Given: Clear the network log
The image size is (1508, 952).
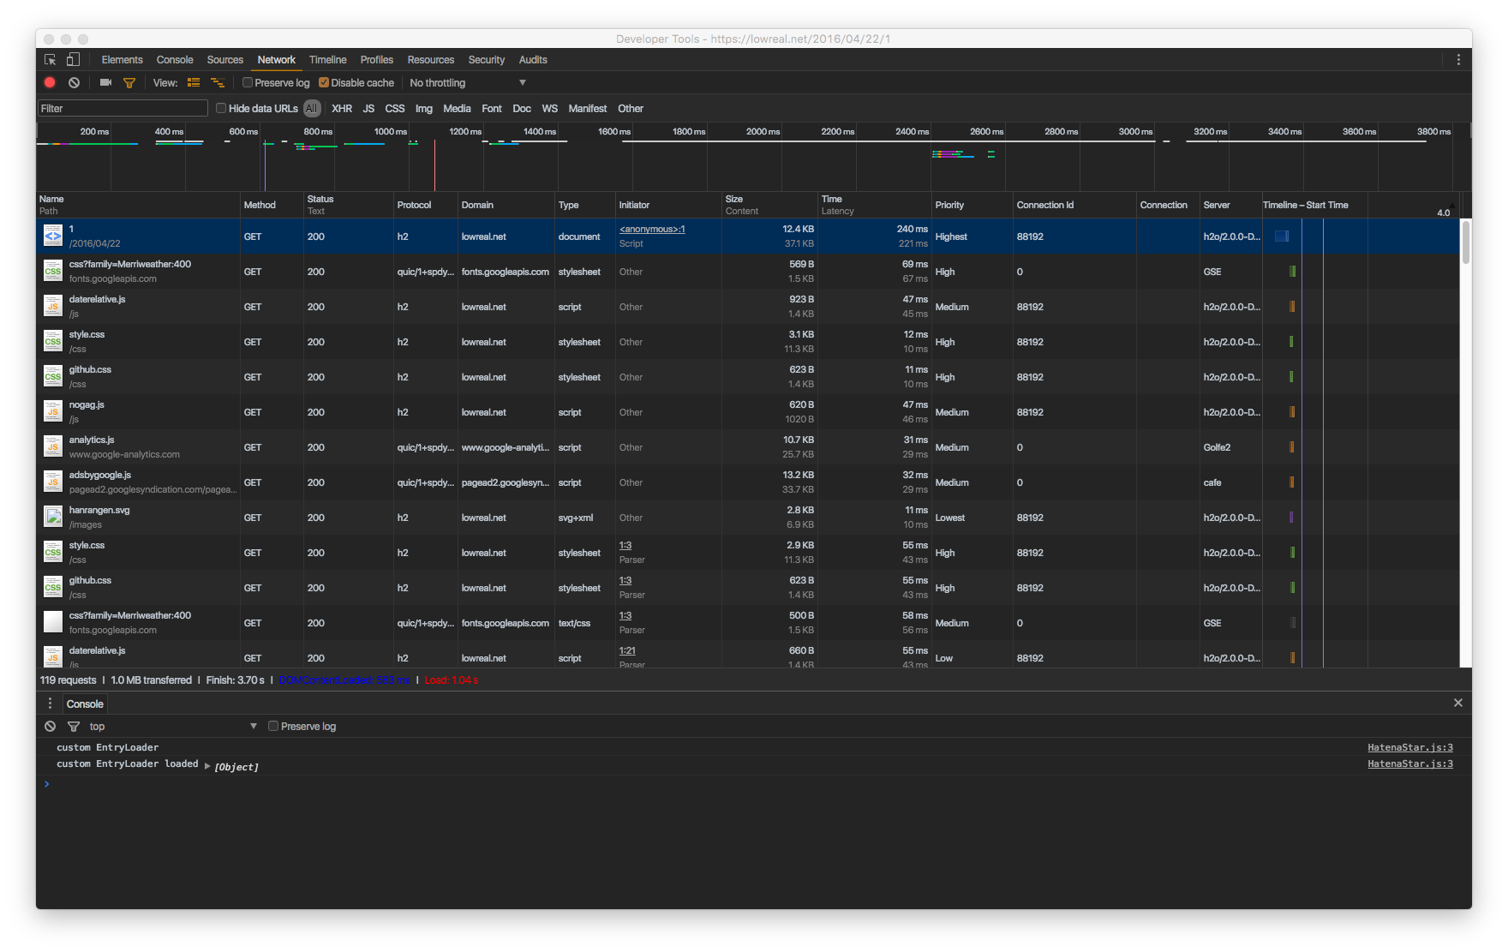Looking at the screenshot, I should point(75,83).
